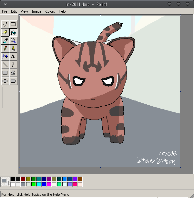Select the Rounded Rectangle tool
Image resolution: width=194 pixels, height=198 pixels.
click(x=13, y=81)
